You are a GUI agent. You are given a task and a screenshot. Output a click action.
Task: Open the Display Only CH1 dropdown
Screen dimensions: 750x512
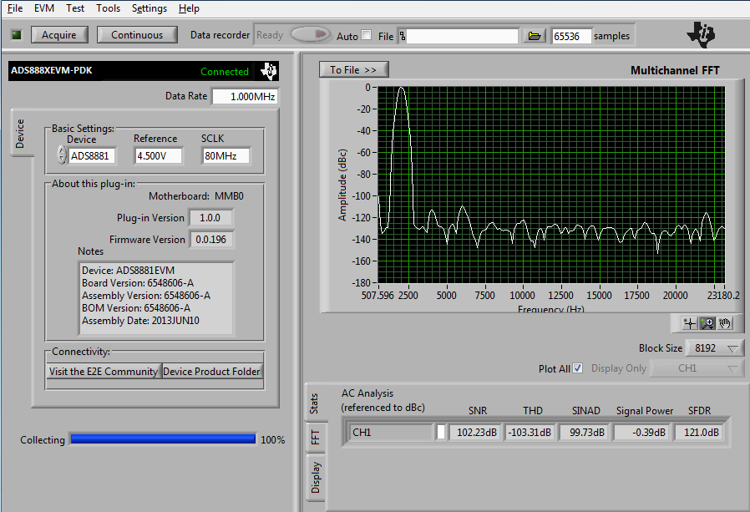[x=697, y=368]
